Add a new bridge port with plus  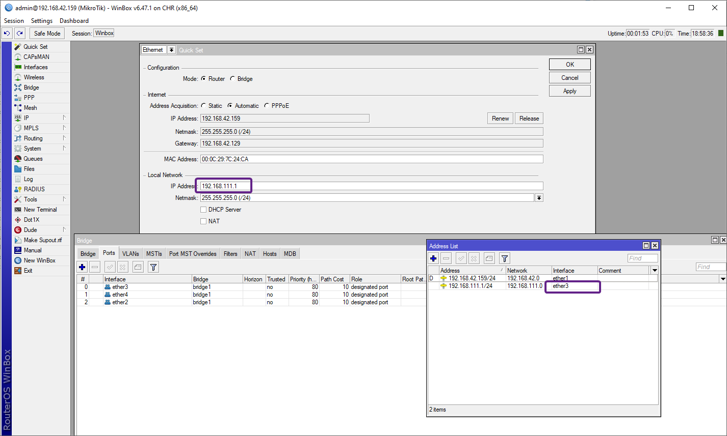(82, 267)
